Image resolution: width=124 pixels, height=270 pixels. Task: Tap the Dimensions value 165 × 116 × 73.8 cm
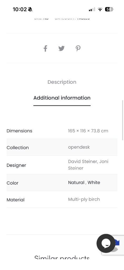point(88,131)
